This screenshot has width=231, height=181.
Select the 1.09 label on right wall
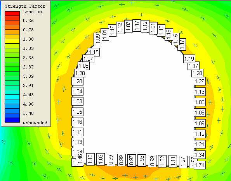pos(200,123)
